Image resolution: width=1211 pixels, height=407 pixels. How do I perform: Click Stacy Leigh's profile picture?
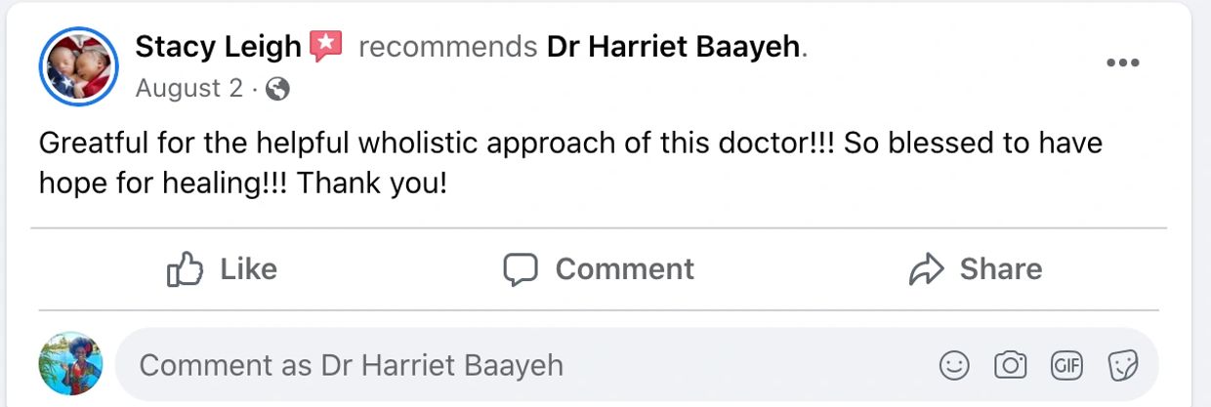(x=78, y=66)
